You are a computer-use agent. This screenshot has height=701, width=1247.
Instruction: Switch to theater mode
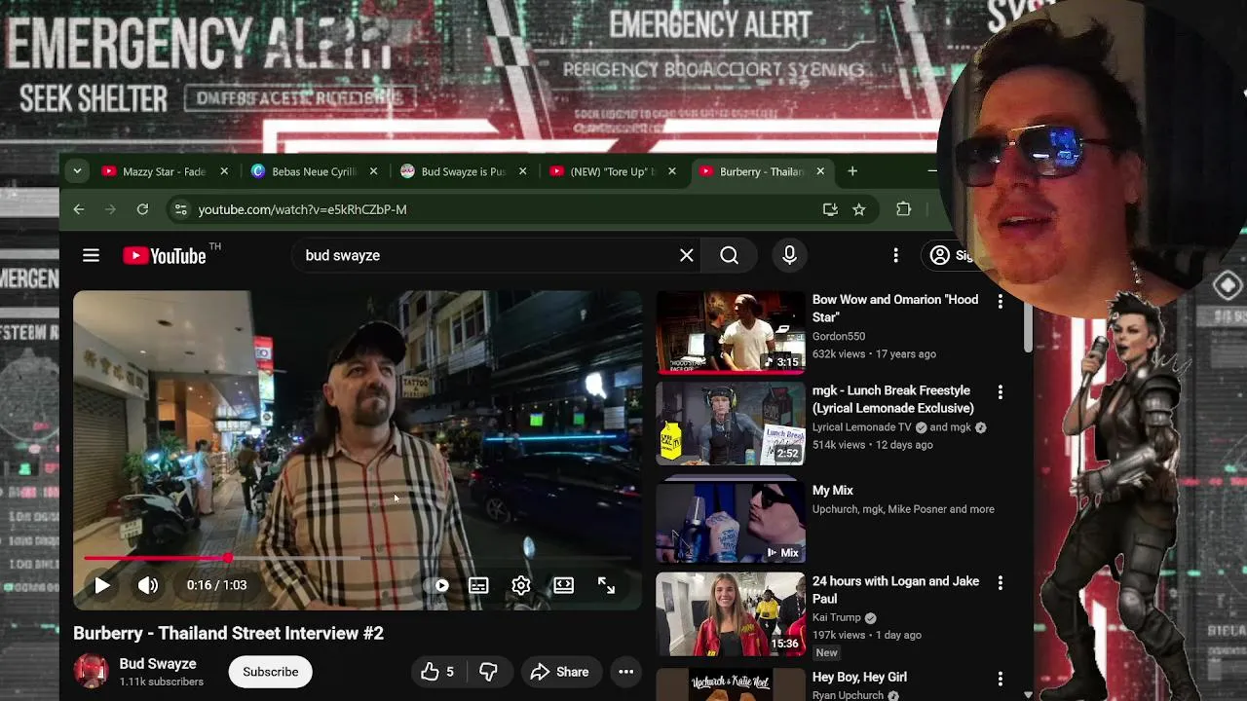[x=564, y=585]
